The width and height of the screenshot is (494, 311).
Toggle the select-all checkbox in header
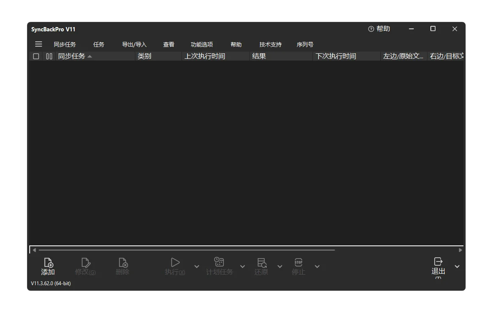pos(36,56)
